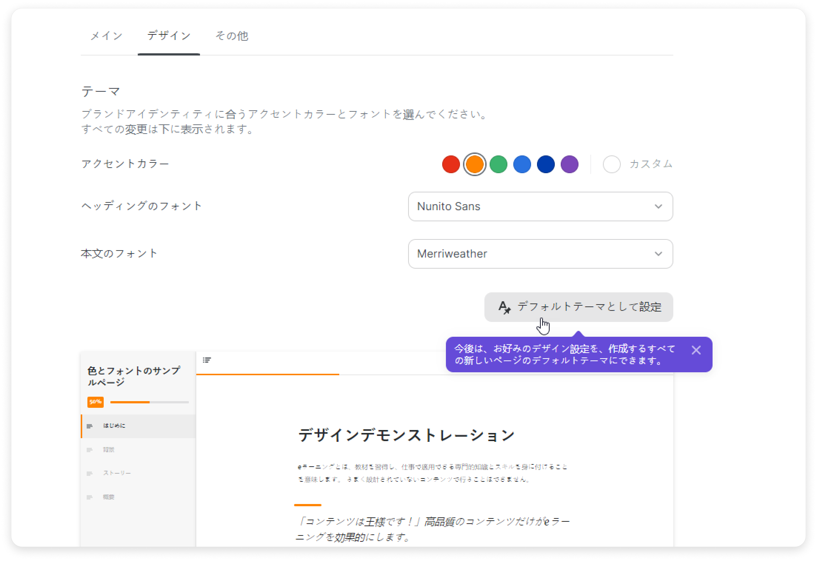Select the white custom color circle

point(611,164)
